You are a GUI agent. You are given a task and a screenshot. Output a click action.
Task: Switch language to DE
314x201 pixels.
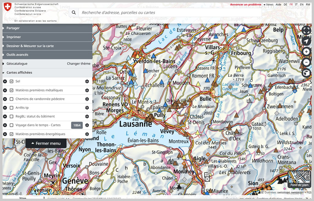tap(285, 5)
